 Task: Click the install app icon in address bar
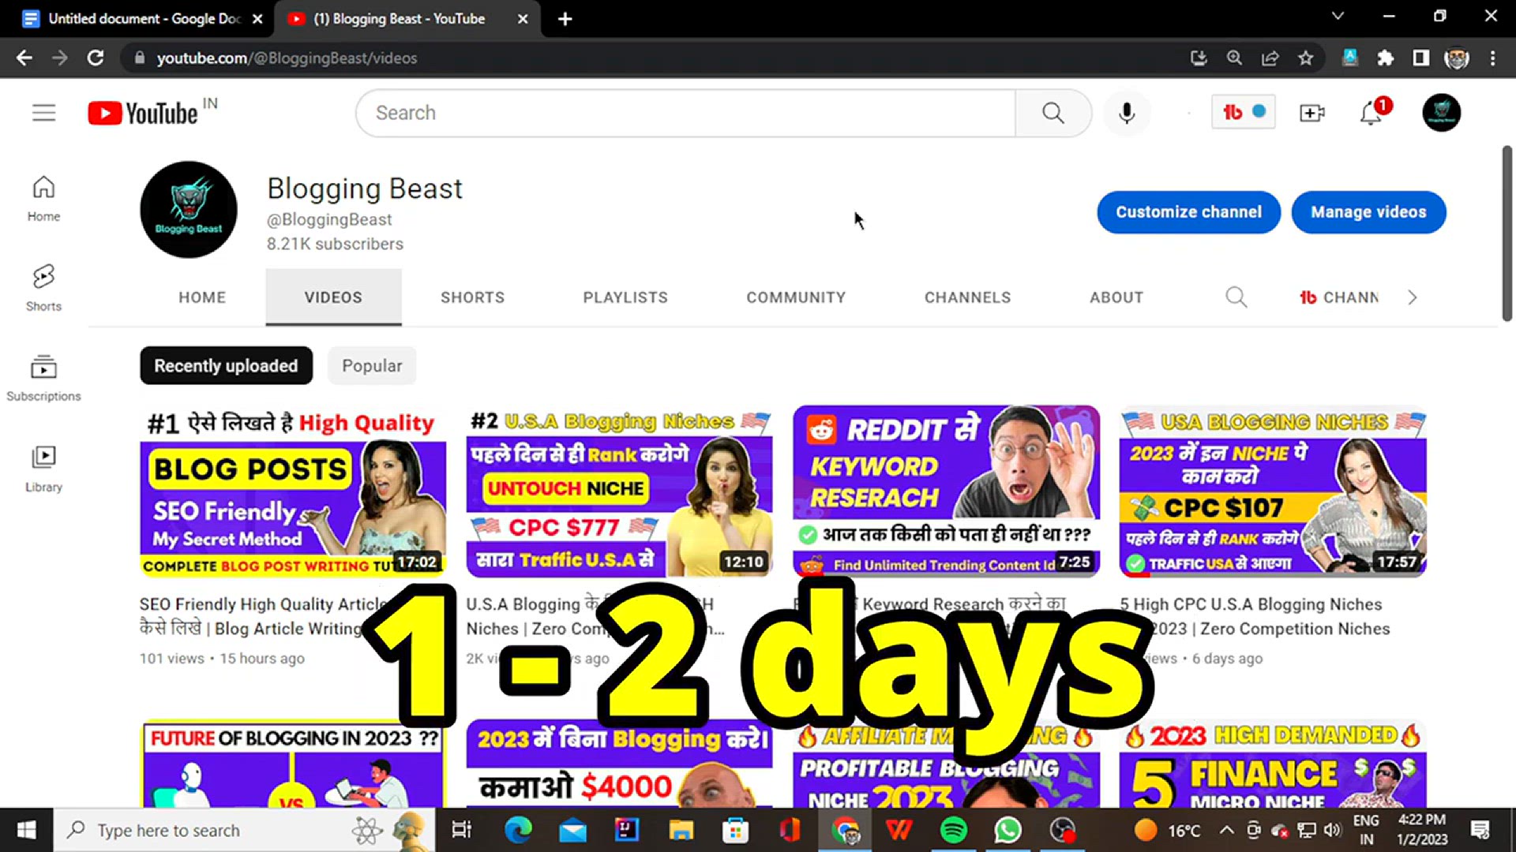[1199, 58]
